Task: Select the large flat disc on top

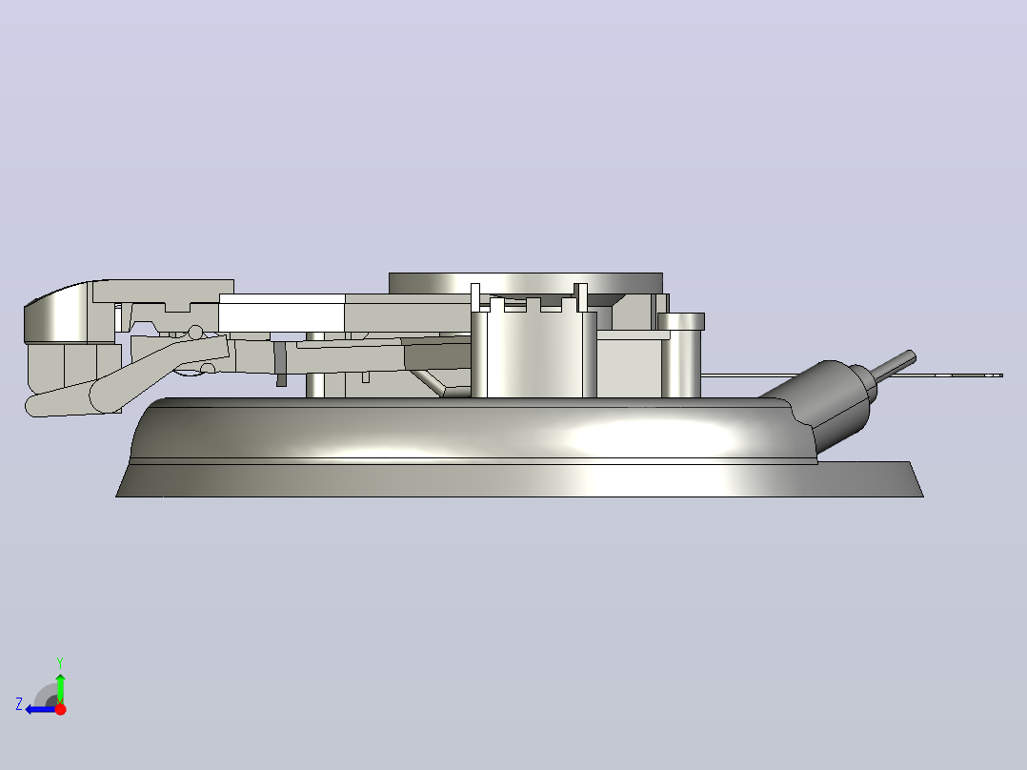Action: (x=525, y=283)
